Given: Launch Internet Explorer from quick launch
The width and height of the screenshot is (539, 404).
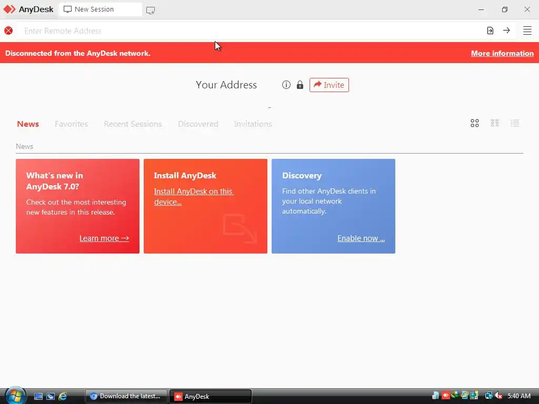Looking at the screenshot, I should tap(63, 396).
